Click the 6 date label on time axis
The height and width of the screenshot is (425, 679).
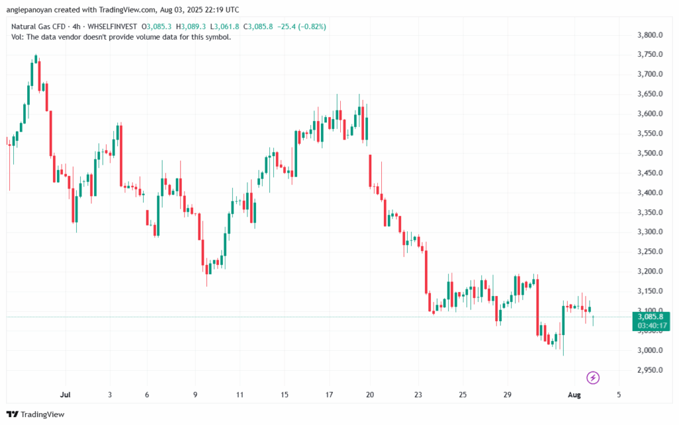147,395
